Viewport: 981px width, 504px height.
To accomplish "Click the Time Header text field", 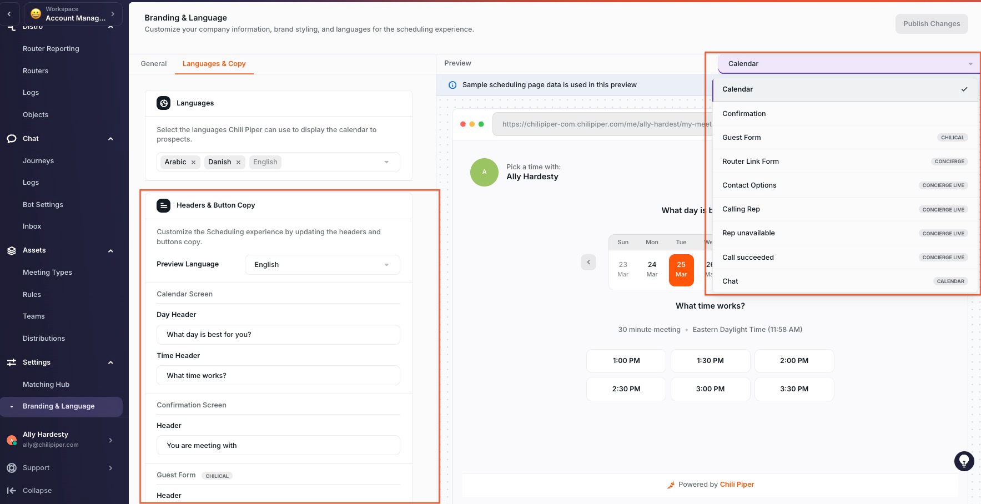I will pyautogui.click(x=278, y=376).
